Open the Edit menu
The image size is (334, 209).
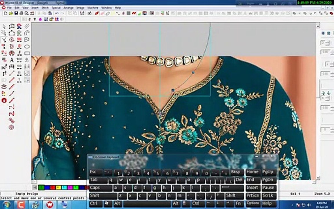pyautogui.click(x=17, y=8)
